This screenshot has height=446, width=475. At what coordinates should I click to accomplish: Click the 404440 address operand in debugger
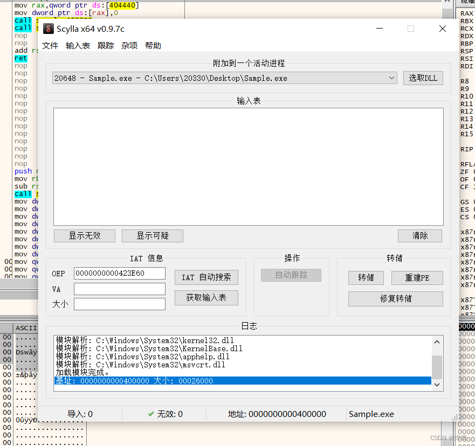tap(122, 5)
